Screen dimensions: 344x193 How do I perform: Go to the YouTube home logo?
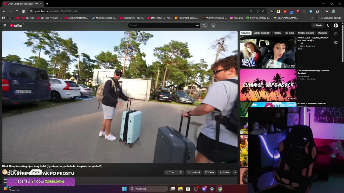pos(16,25)
